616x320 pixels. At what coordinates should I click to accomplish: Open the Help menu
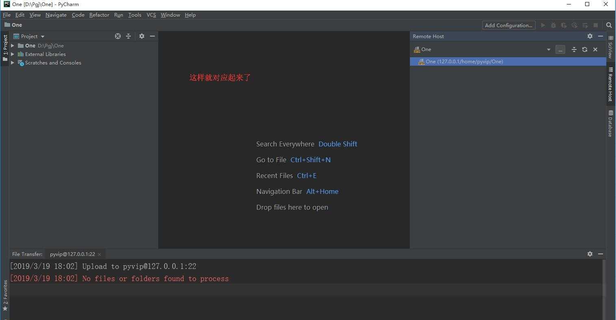point(190,15)
